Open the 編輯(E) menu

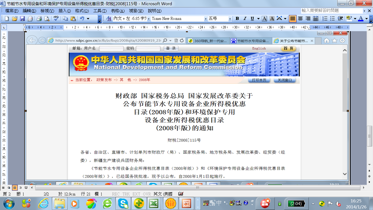coord(29,11)
